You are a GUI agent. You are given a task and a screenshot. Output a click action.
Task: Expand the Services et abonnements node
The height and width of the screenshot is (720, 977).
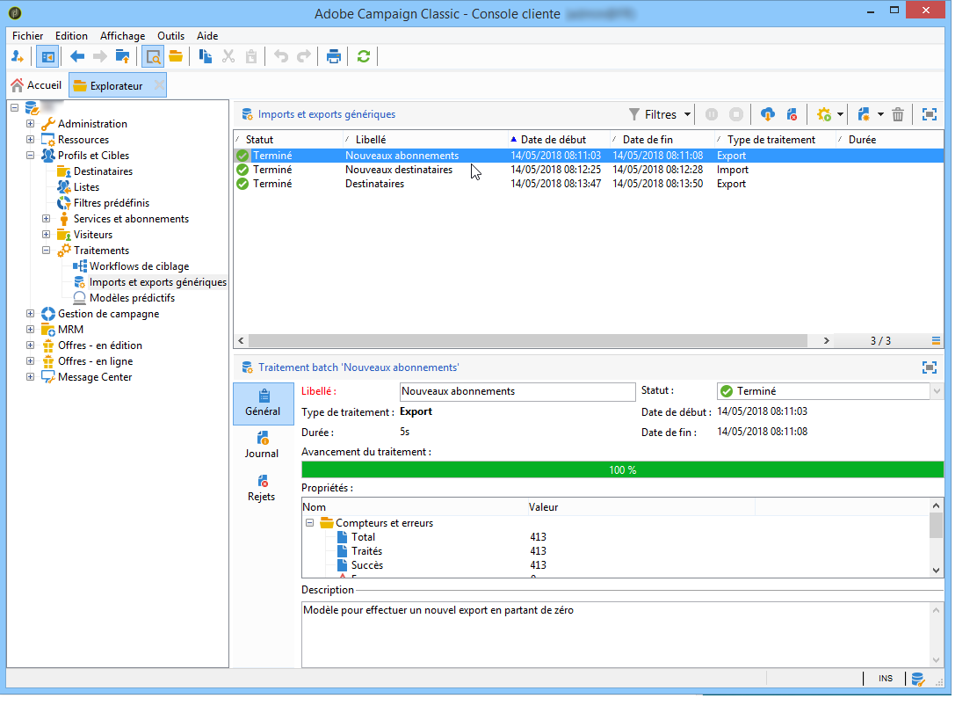point(46,218)
